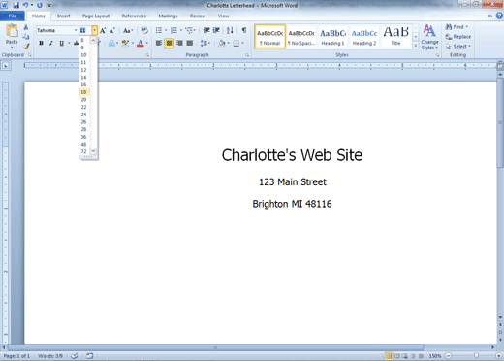Click the Paste clipboard icon
Screen dimensions: 504x361
pos(12,31)
